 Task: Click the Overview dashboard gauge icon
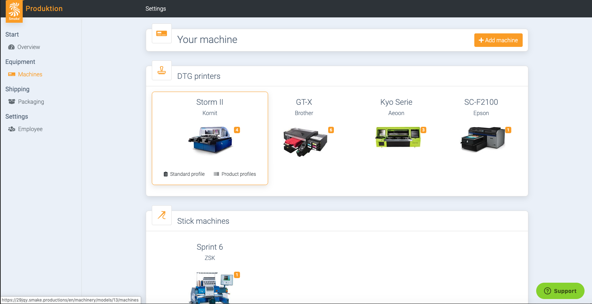tap(11, 47)
